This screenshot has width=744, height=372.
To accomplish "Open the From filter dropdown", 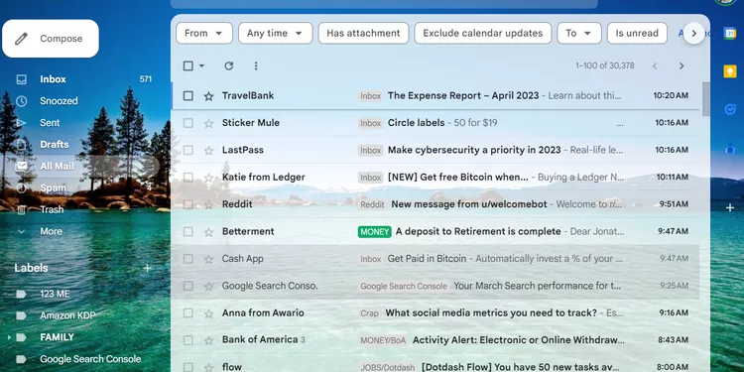I will [x=204, y=33].
